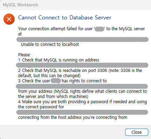The image size is (151, 139).
Task: Click the redacted bar below 'the correct password for'
Action: pos(82,112)
